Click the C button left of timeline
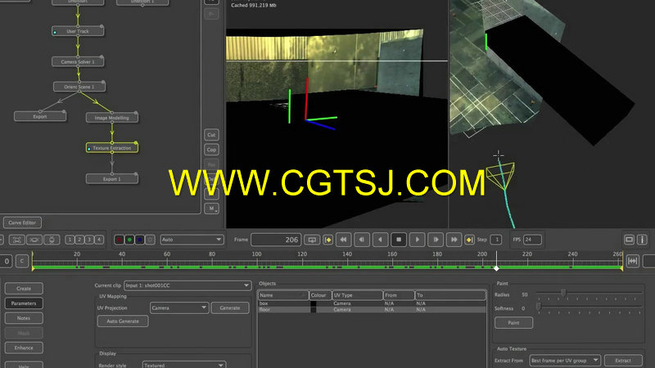 coord(22,261)
